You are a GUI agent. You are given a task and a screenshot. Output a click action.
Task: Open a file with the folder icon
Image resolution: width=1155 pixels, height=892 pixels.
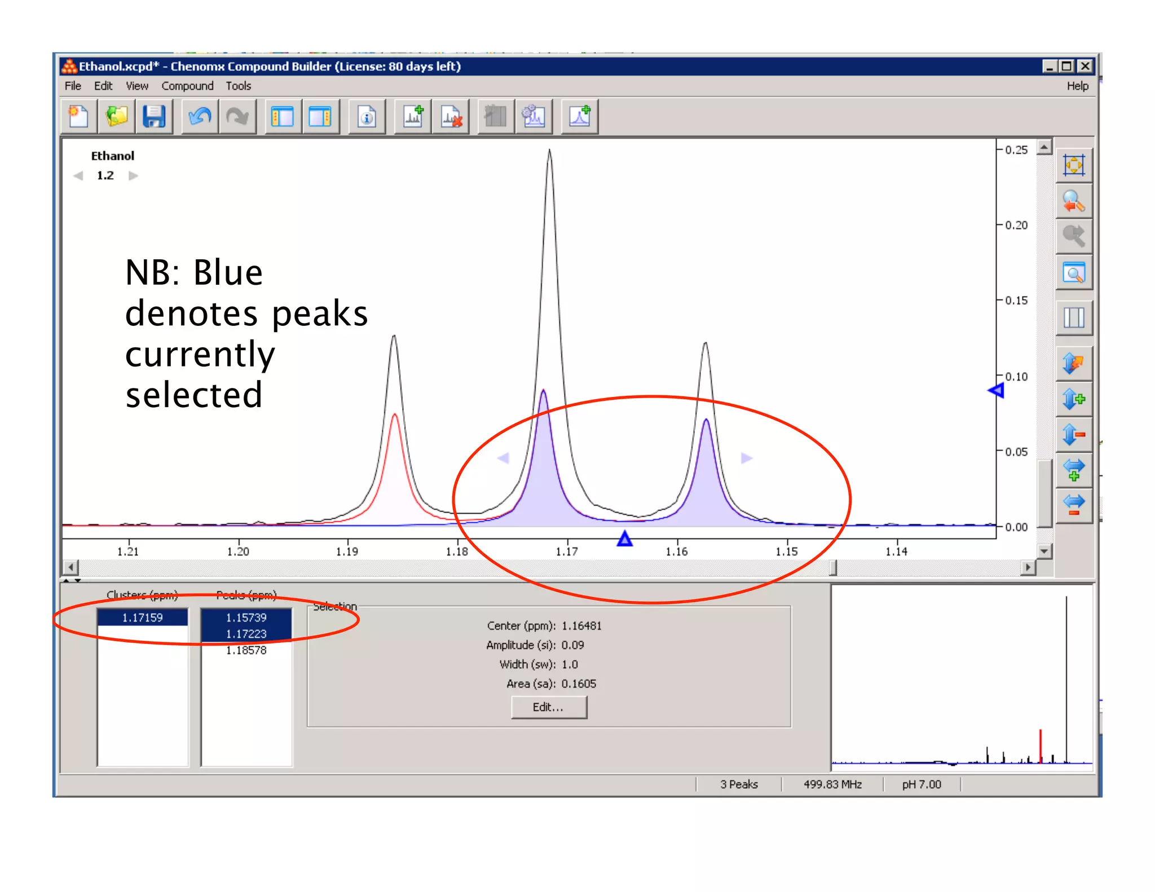[x=117, y=117]
